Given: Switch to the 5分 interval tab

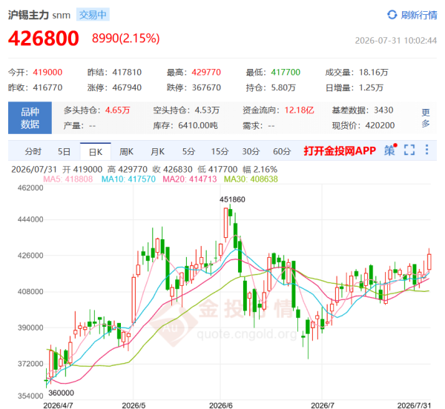Looking at the screenshot, I should 188,152.
